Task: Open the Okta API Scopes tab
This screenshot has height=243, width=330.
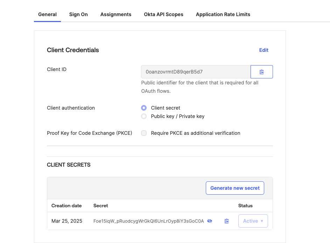Action: pos(163,14)
